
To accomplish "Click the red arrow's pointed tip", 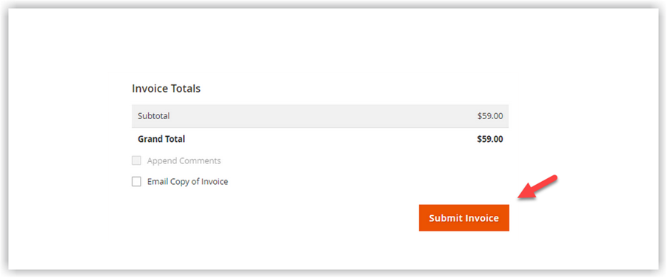I will 519,197.
